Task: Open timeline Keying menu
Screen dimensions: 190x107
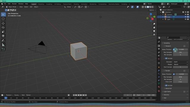Action: 17,95
